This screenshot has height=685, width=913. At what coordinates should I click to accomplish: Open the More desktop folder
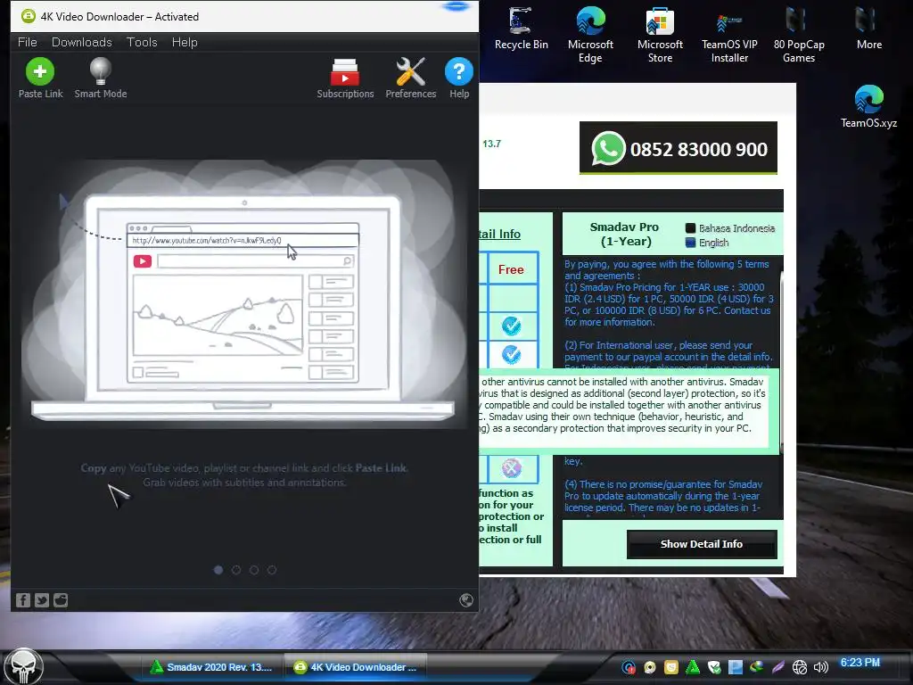click(868, 28)
